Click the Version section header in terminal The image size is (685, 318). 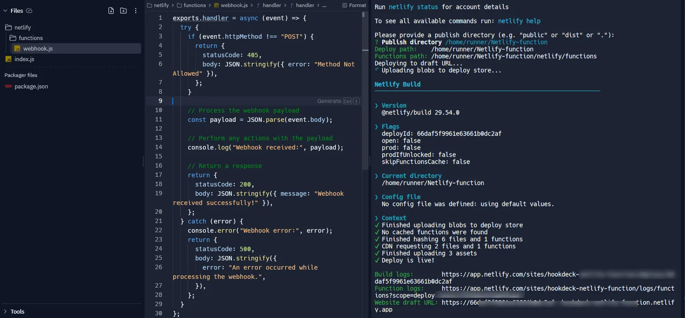point(394,106)
